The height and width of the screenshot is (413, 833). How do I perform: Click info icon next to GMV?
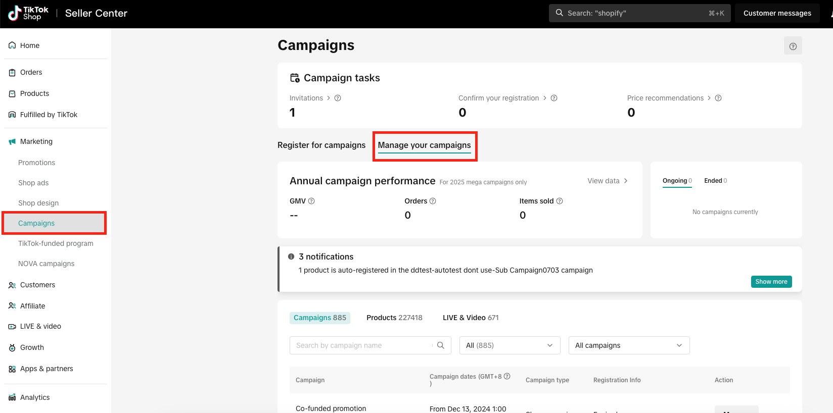[311, 201]
